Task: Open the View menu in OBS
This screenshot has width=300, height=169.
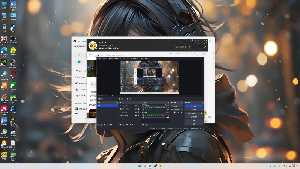Action: click(x=111, y=59)
